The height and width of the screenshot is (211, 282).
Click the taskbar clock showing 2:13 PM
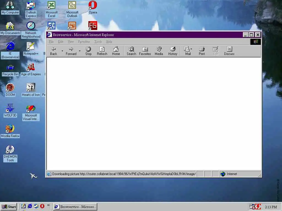point(271,207)
